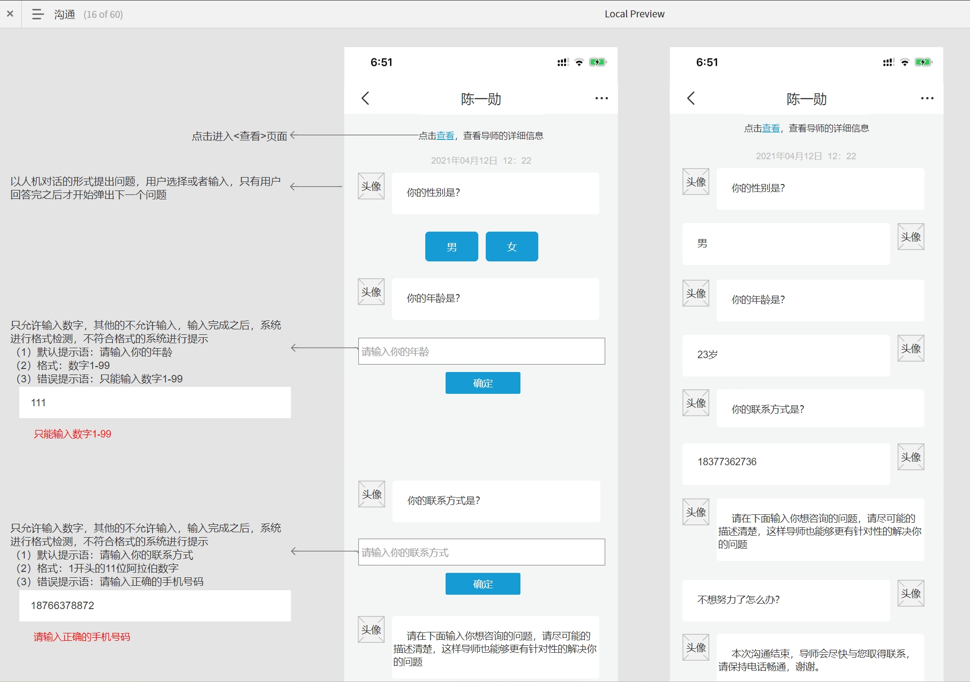Click avatar beside 你的性别是? in right phone
This screenshot has height=682, width=970.
tap(696, 182)
